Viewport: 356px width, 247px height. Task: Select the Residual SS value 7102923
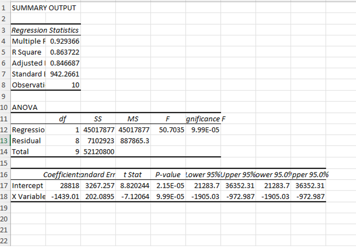coord(98,140)
